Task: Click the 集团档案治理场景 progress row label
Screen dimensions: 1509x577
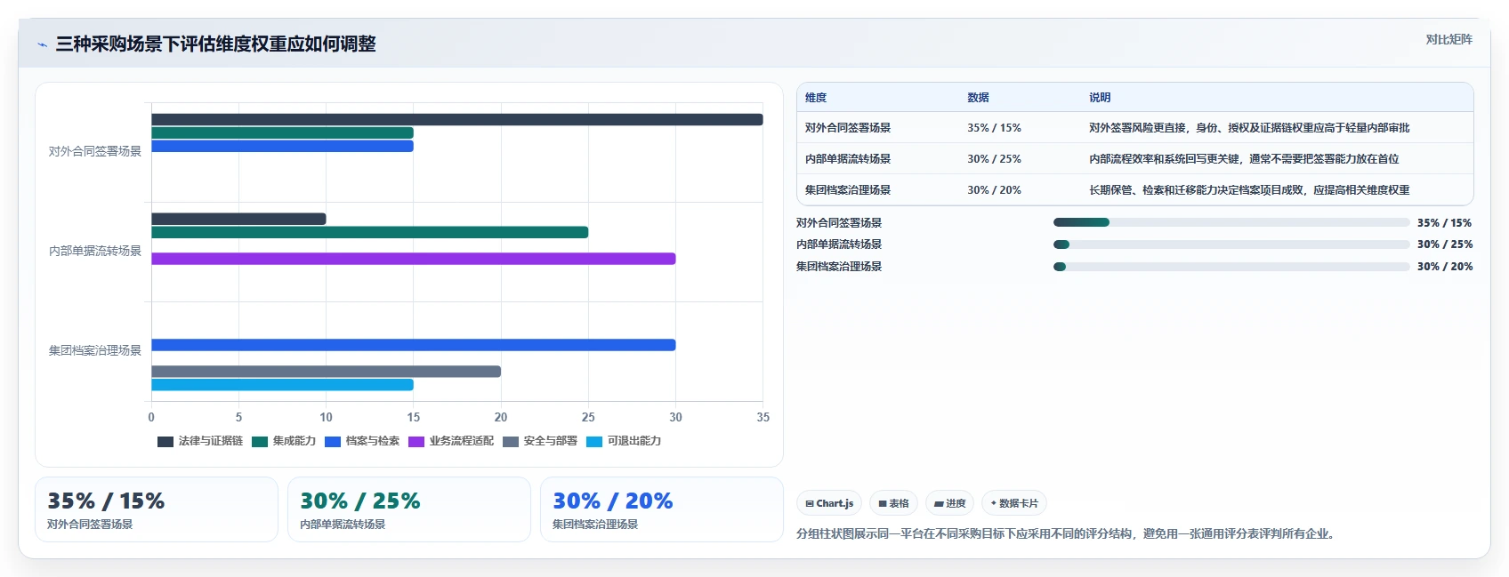Action: tap(839, 267)
